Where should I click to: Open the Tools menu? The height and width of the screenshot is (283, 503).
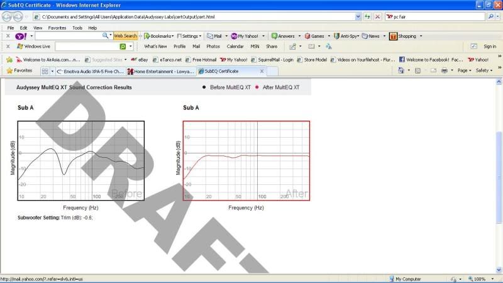(x=77, y=28)
